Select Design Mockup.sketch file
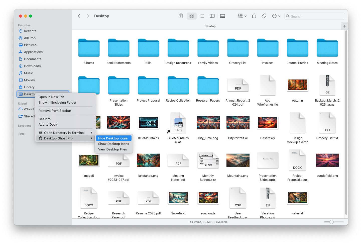Screen dimensions: 362x244 point(297,128)
